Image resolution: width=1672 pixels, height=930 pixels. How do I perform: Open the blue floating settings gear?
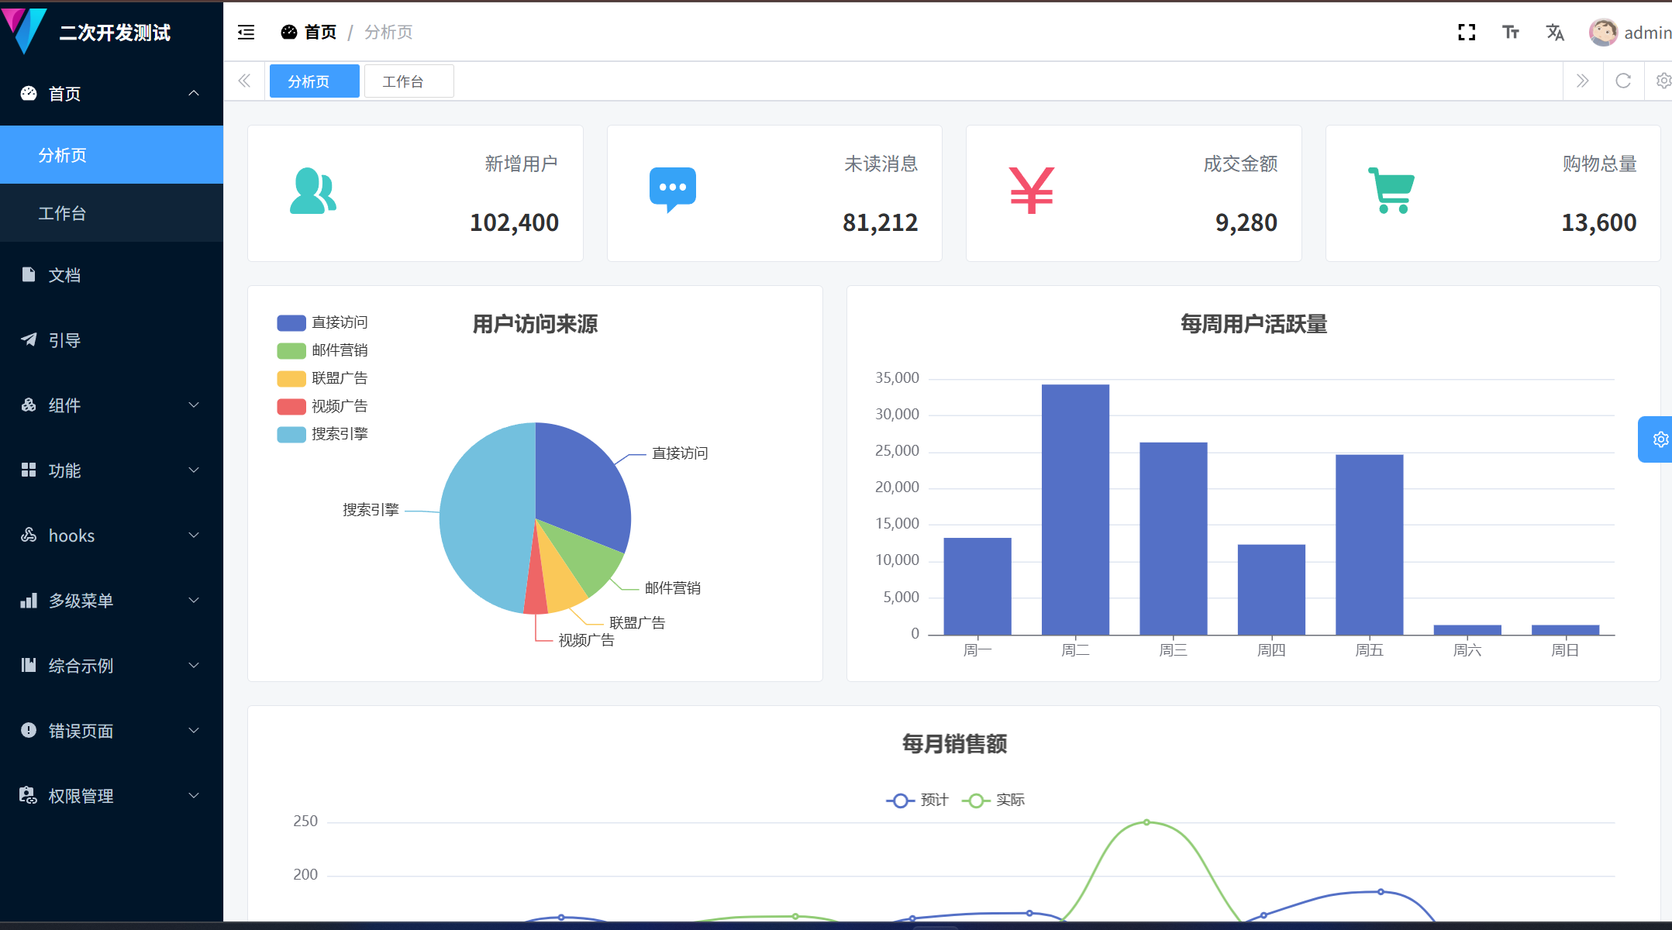[x=1660, y=439]
